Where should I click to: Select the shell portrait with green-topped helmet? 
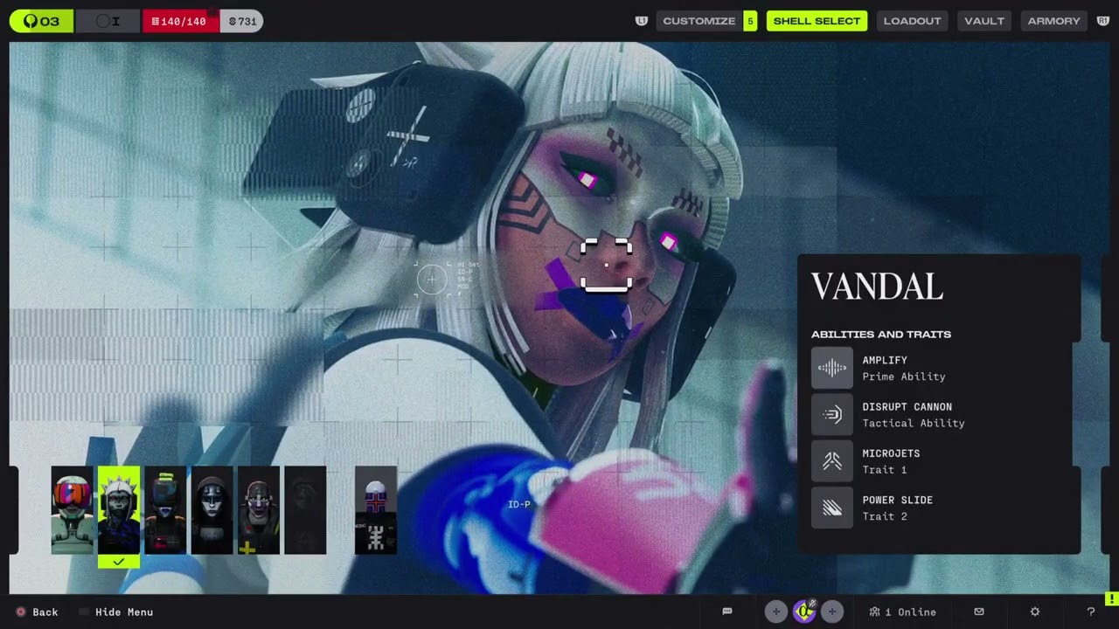(x=165, y=510)
